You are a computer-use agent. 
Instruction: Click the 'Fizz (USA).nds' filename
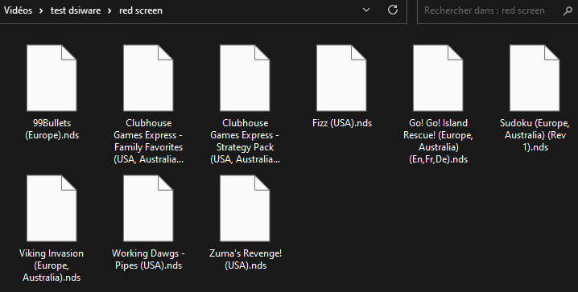[x=342, y=123]
